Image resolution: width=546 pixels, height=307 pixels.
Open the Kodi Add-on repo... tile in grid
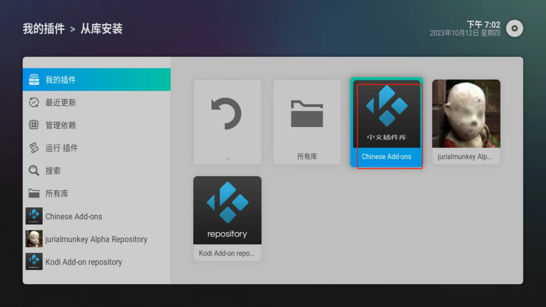point(227,218)
